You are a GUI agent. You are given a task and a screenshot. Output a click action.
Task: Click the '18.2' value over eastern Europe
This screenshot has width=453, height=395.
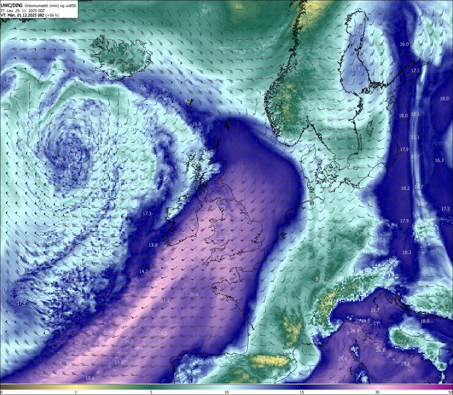[x=405, y=188]
